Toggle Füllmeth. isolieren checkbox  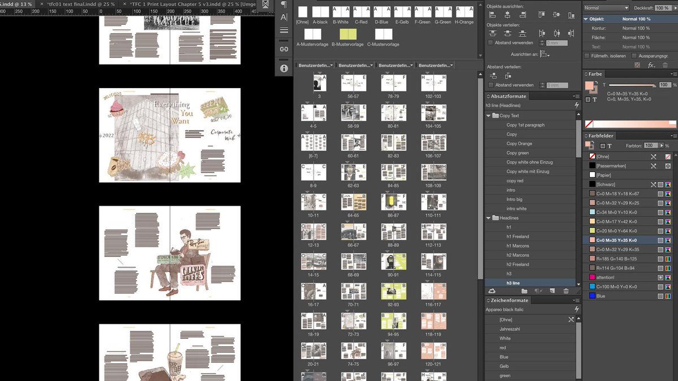pyautogui.click(x=586, y=56)
